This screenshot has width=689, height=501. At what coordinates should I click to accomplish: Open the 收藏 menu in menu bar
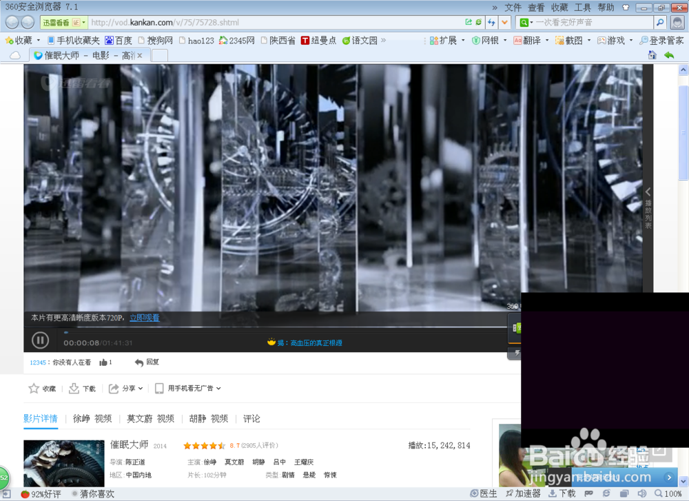(559, 8)
